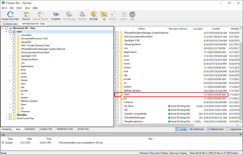Expand the Library folder in tree

(x=10, y=80)
